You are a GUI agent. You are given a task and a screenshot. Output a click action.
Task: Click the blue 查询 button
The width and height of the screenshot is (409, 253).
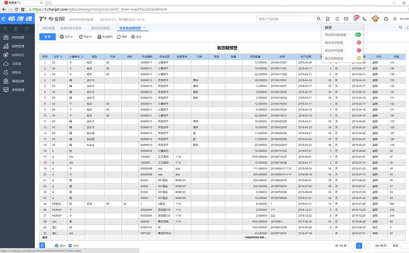point(47,37)
